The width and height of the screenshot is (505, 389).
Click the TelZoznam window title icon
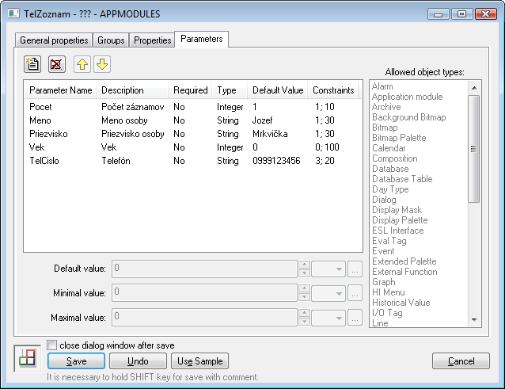[x=9, y=13]
